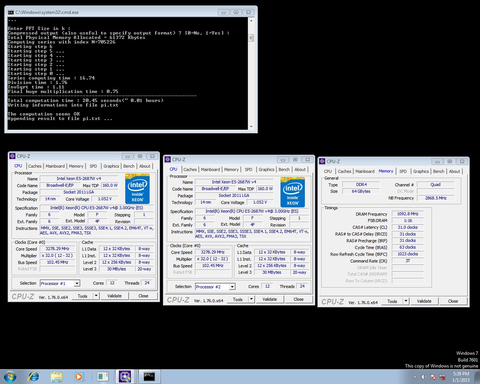This screenshot has height=384, width=480.
Task: Click Tools button in Processor #2 window
Action: 238,299
